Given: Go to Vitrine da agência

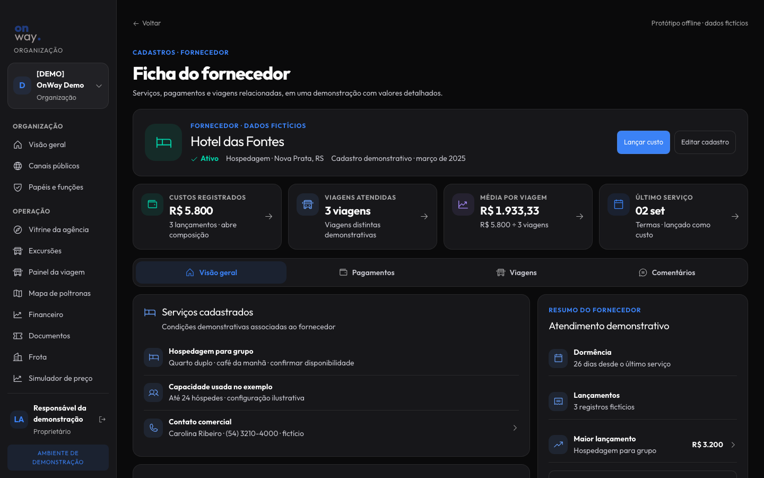Looking at the screenshot, I should coord(58,230).
